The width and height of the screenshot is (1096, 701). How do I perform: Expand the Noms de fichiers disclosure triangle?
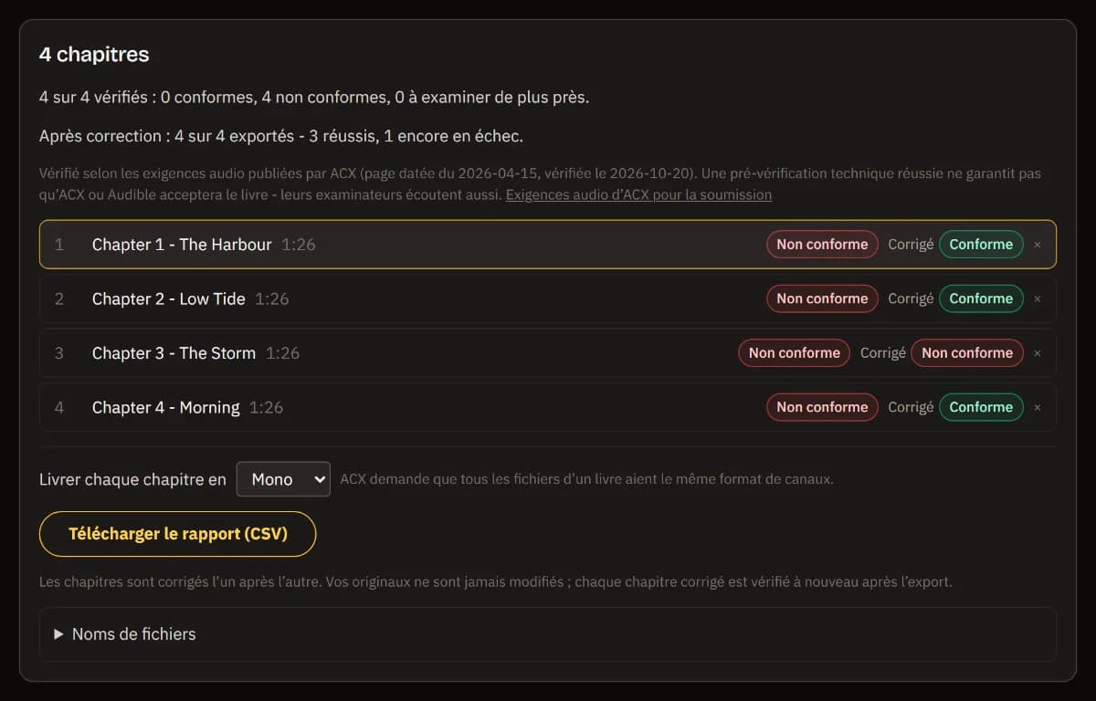58,634
